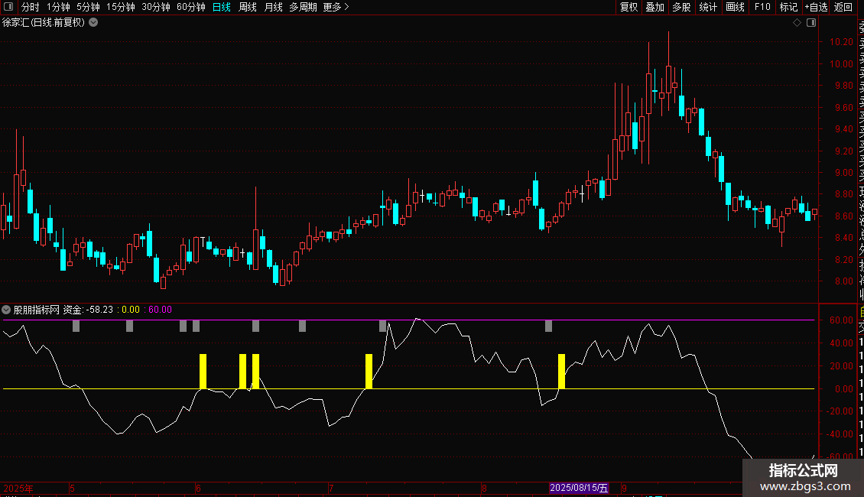Screen dimensions: 864x497
Task: Open the 徐家汇 chart title dropdown arrow
Action: point(94,23)
